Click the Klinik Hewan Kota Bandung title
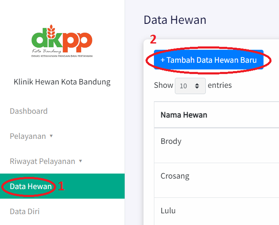Viewport: 279px width, 225px height. (62, 82)
